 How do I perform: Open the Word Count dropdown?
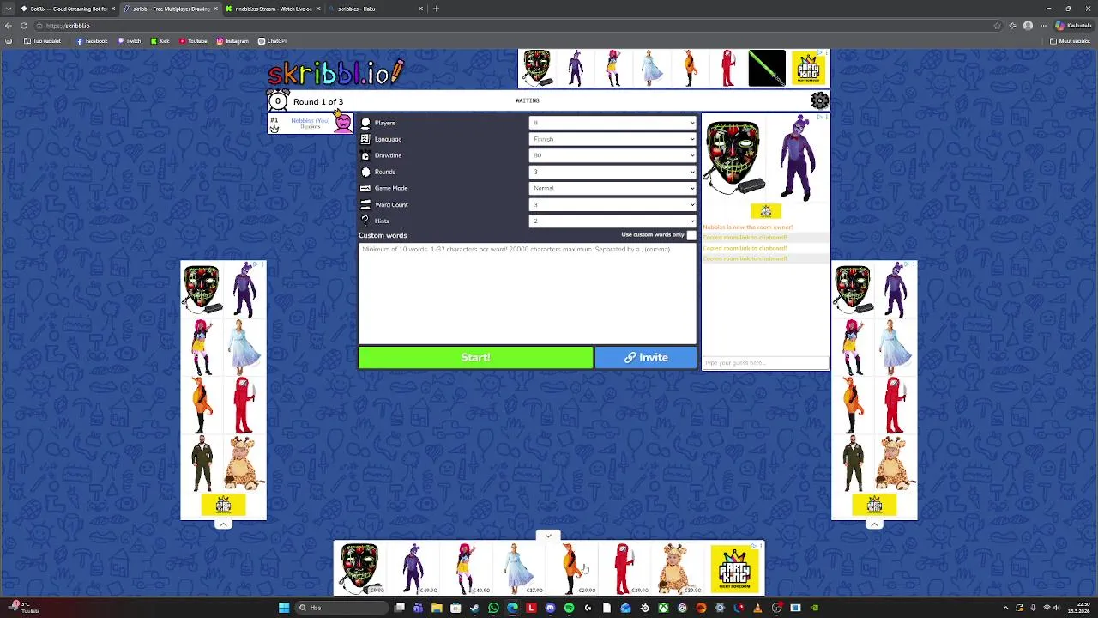[612, 204]
